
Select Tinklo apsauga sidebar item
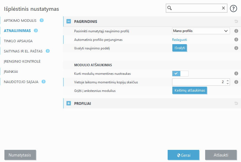[18, 41]
